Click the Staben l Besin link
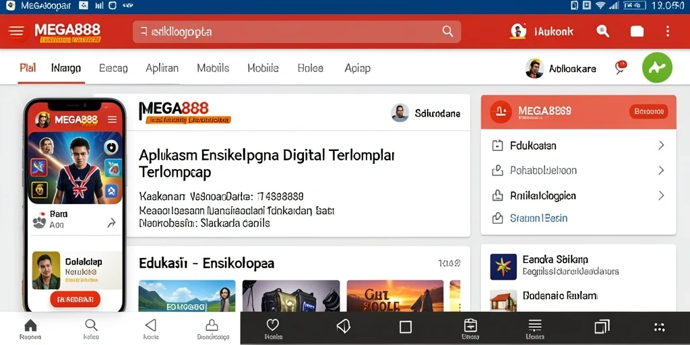The height and width of the screenshot is (345, 690). click(x=538, y=218)
